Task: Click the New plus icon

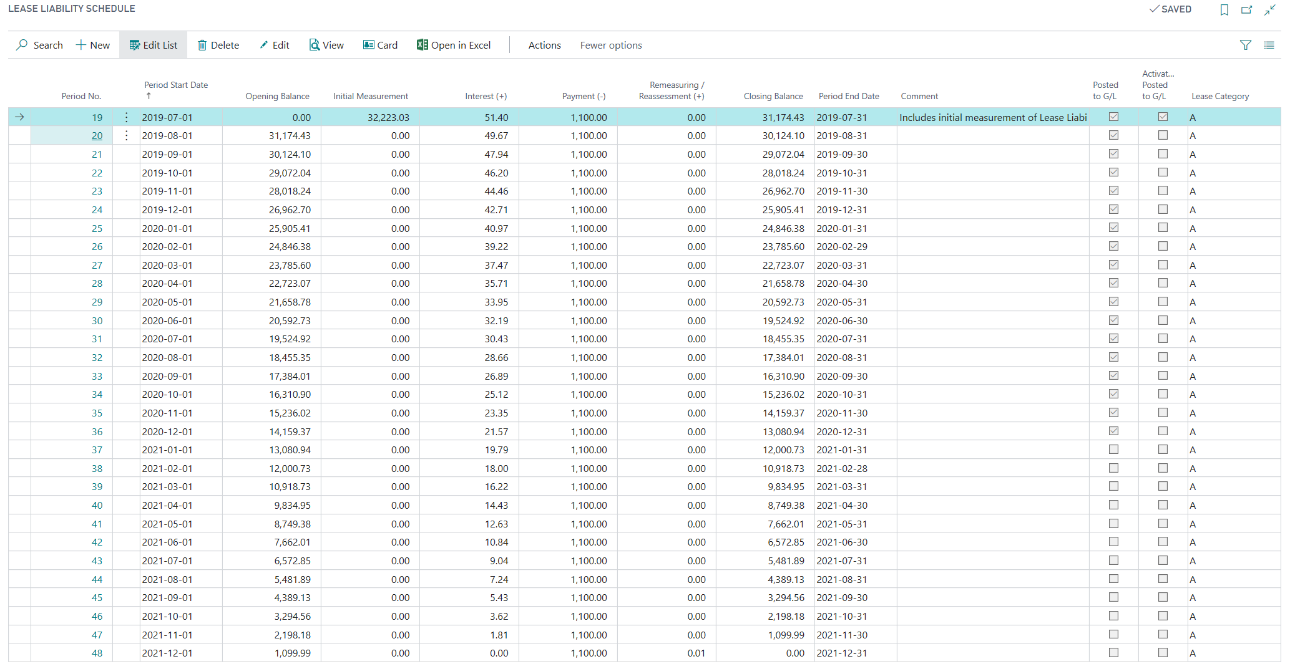Action: click(81, 45)
